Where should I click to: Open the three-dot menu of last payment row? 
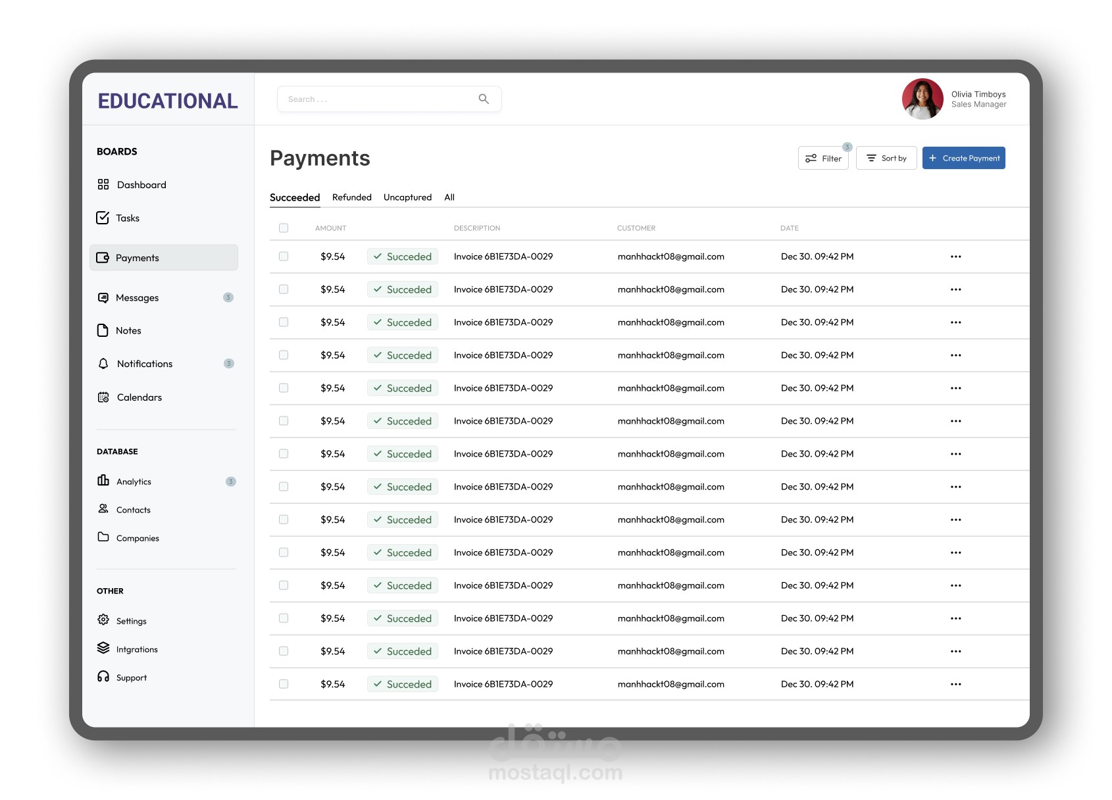point(956,684)
